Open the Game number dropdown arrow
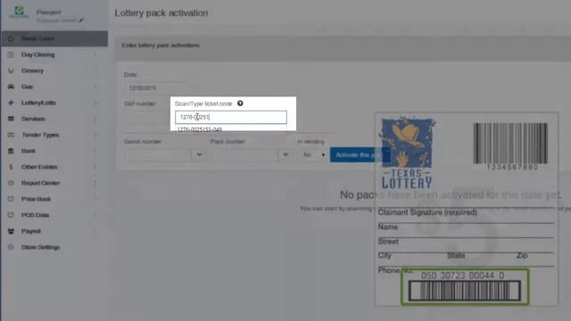571x321 pixels. pyautogui.click(x=199, y=154)
